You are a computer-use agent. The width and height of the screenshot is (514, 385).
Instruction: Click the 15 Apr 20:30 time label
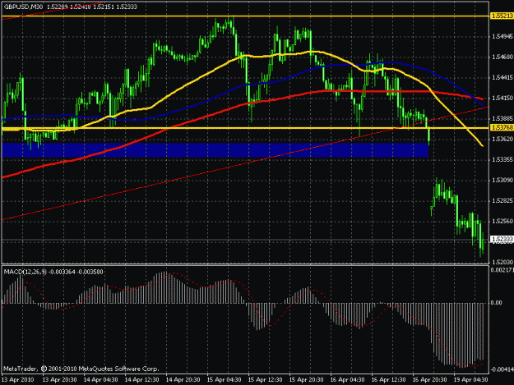307,380
